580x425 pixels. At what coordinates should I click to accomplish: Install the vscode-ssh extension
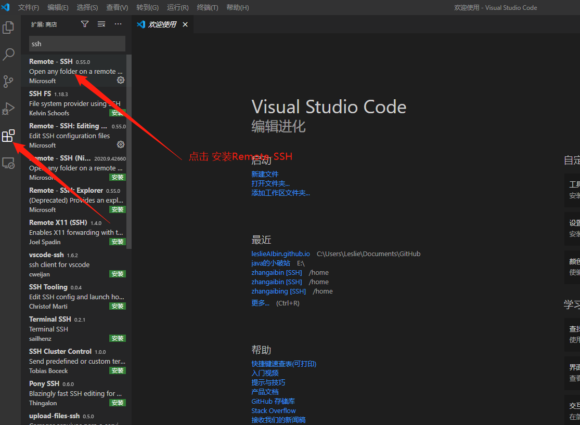pyautogui.click(x=118, y=273)
